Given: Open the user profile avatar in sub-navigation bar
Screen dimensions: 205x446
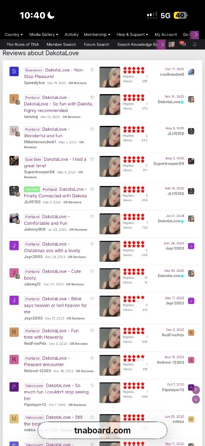Looking at the screenshot, I should [x=172, y=45].
